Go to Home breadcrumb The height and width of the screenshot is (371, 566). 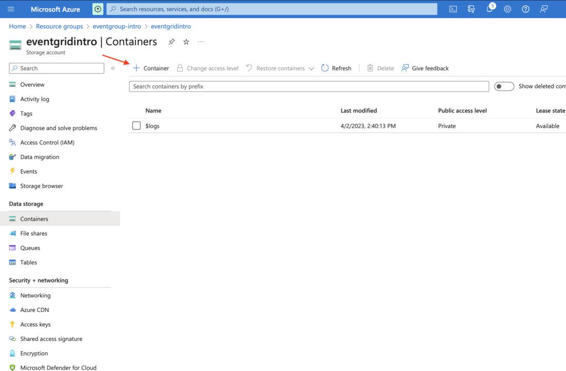[17, 26]
